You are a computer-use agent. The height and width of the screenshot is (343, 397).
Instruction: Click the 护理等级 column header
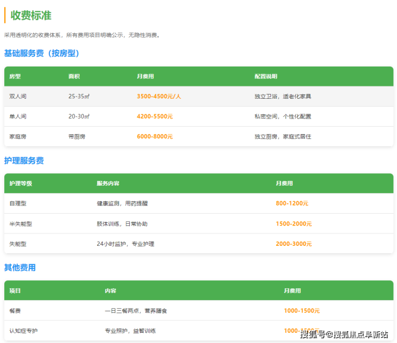(x=20, y=184)
